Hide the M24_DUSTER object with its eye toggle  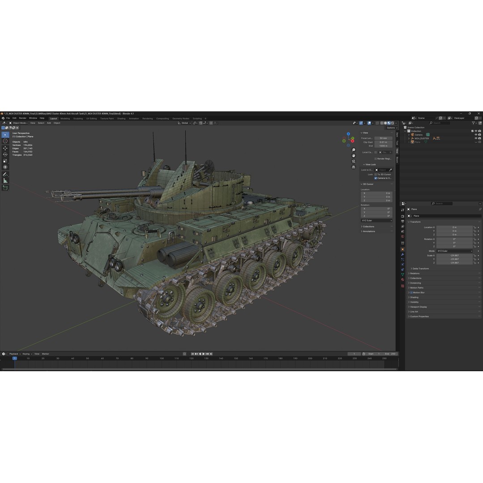click(476, 138)
